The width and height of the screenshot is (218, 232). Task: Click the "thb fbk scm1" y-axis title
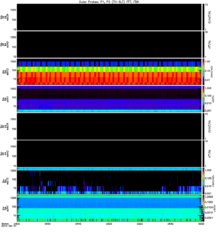[6, 99]
